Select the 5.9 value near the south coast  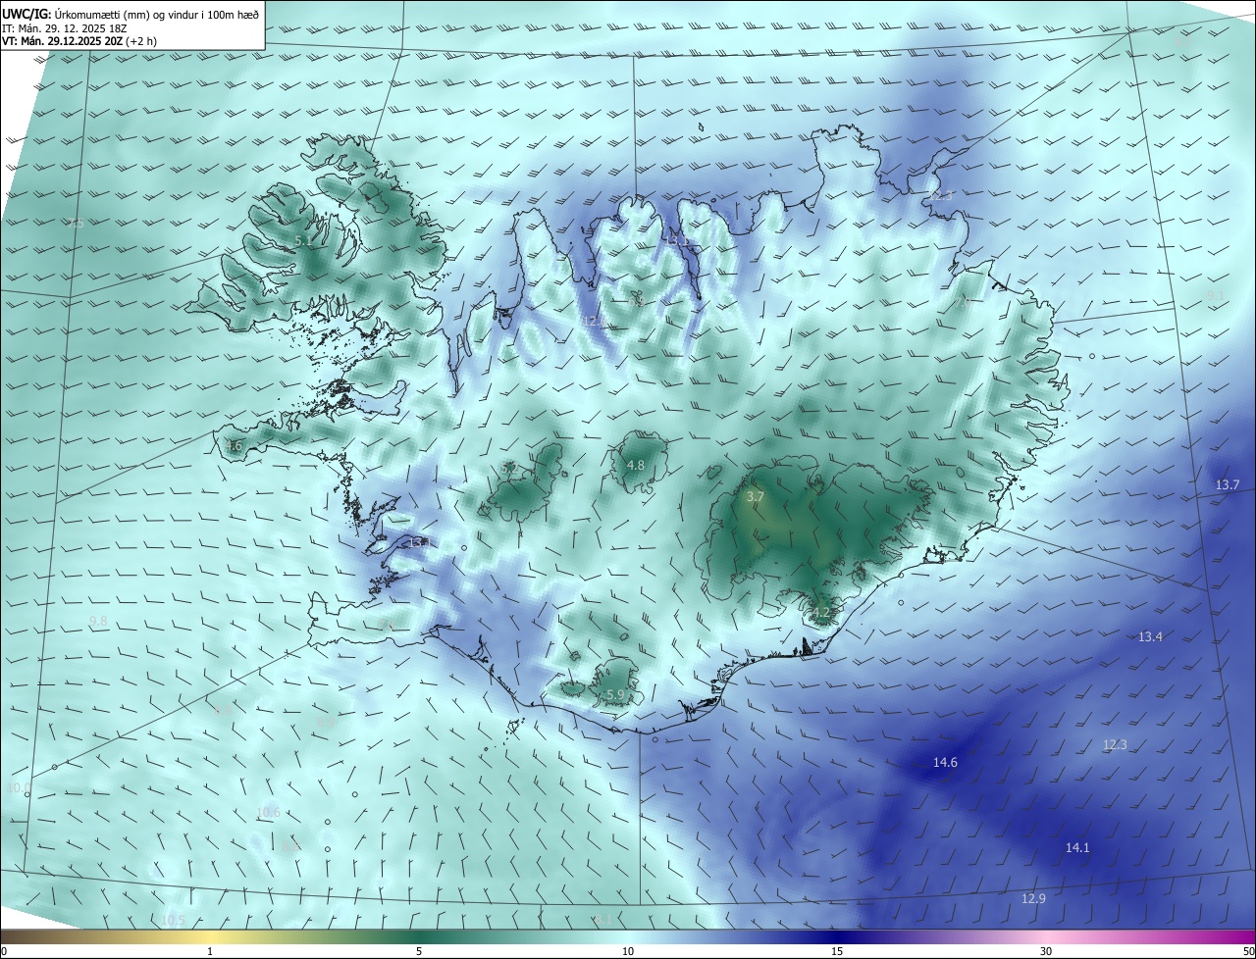[615, 694]
